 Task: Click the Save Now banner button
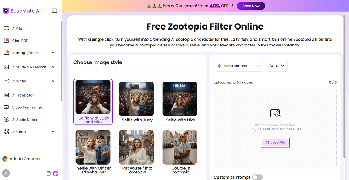pos(251,6)
